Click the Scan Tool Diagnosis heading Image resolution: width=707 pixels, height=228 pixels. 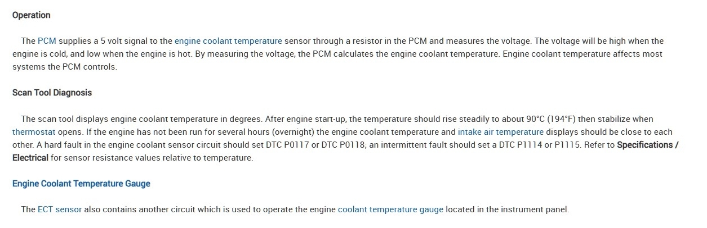point(52,93)
